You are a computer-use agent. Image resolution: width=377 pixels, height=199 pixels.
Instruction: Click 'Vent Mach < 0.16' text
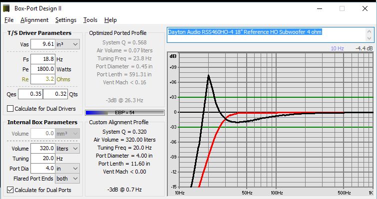coord(124,82)
